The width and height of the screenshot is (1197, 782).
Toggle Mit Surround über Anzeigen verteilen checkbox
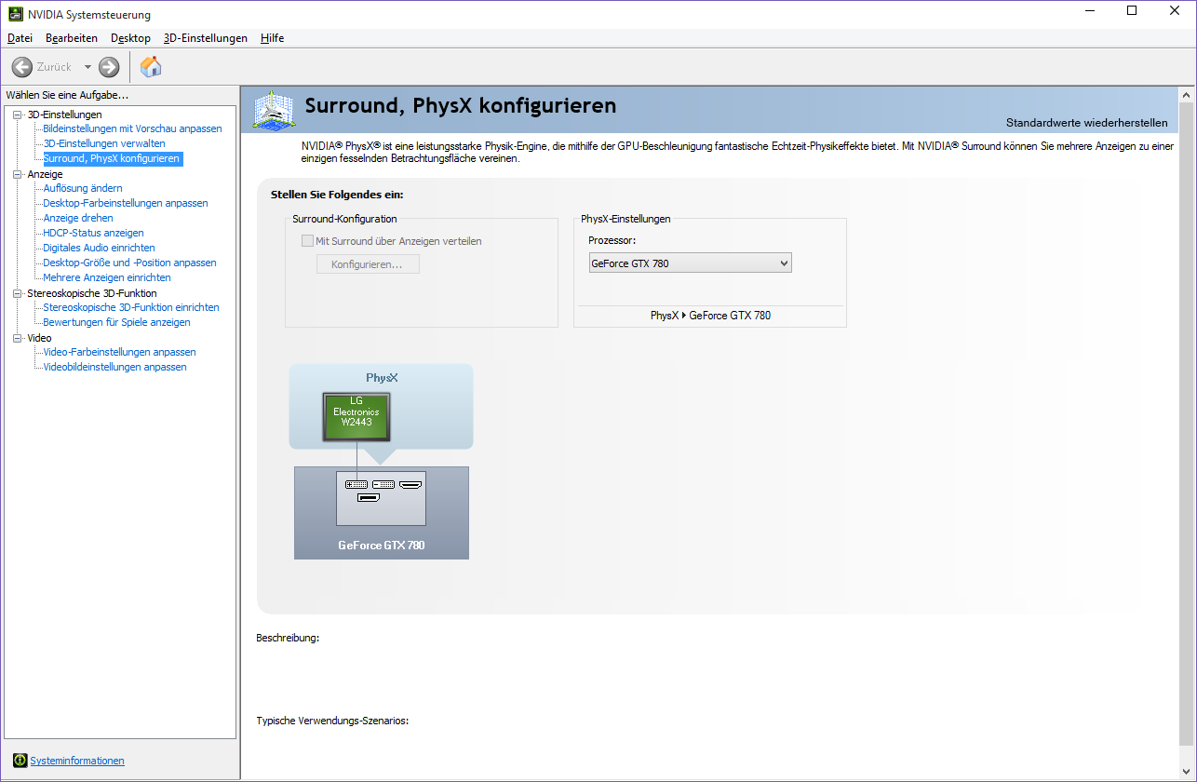pos(307,241)
